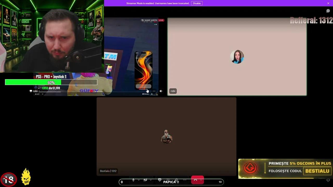Select robi's avatar video tile
This screenshot has width=333, height=187.
[x=237, y=57]
